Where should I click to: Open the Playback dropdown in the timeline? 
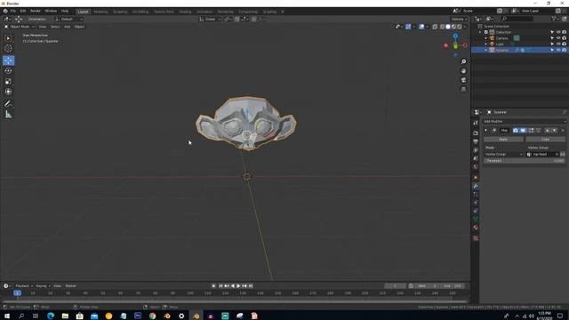point(24,286)
